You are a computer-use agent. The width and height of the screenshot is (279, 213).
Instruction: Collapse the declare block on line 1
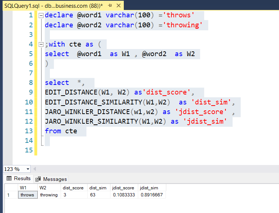point(41,16)
